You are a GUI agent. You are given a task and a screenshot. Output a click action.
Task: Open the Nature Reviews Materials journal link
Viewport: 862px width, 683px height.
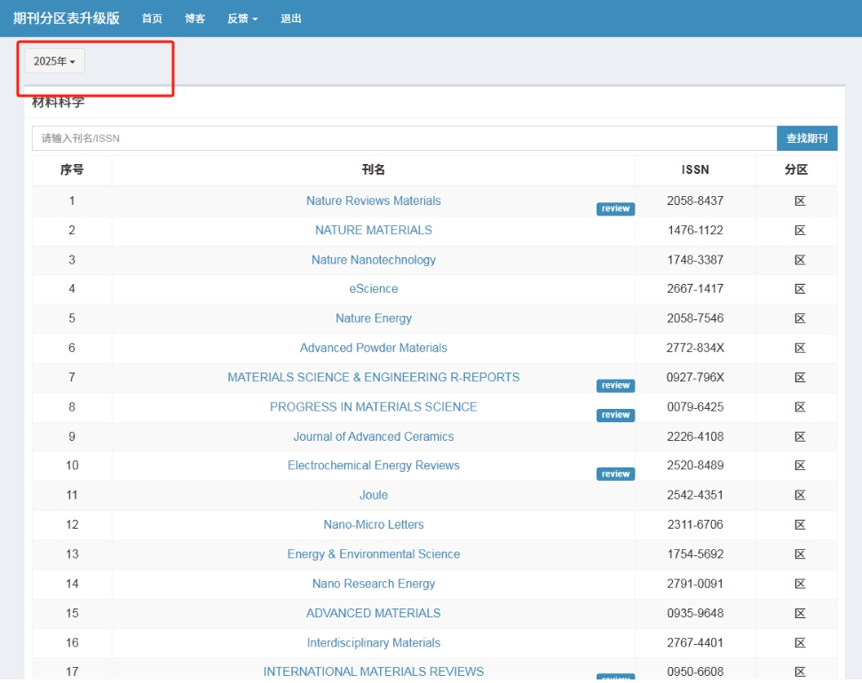373,201
